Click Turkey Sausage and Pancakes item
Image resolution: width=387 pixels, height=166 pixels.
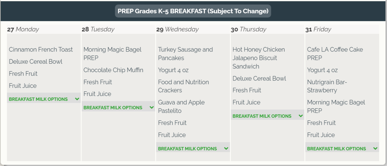coord(185,54)
